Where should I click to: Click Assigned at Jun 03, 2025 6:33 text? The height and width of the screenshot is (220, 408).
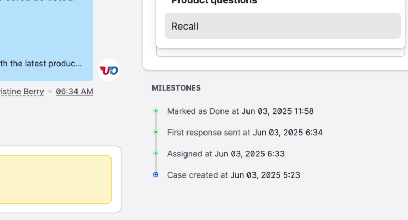point(226,154)
